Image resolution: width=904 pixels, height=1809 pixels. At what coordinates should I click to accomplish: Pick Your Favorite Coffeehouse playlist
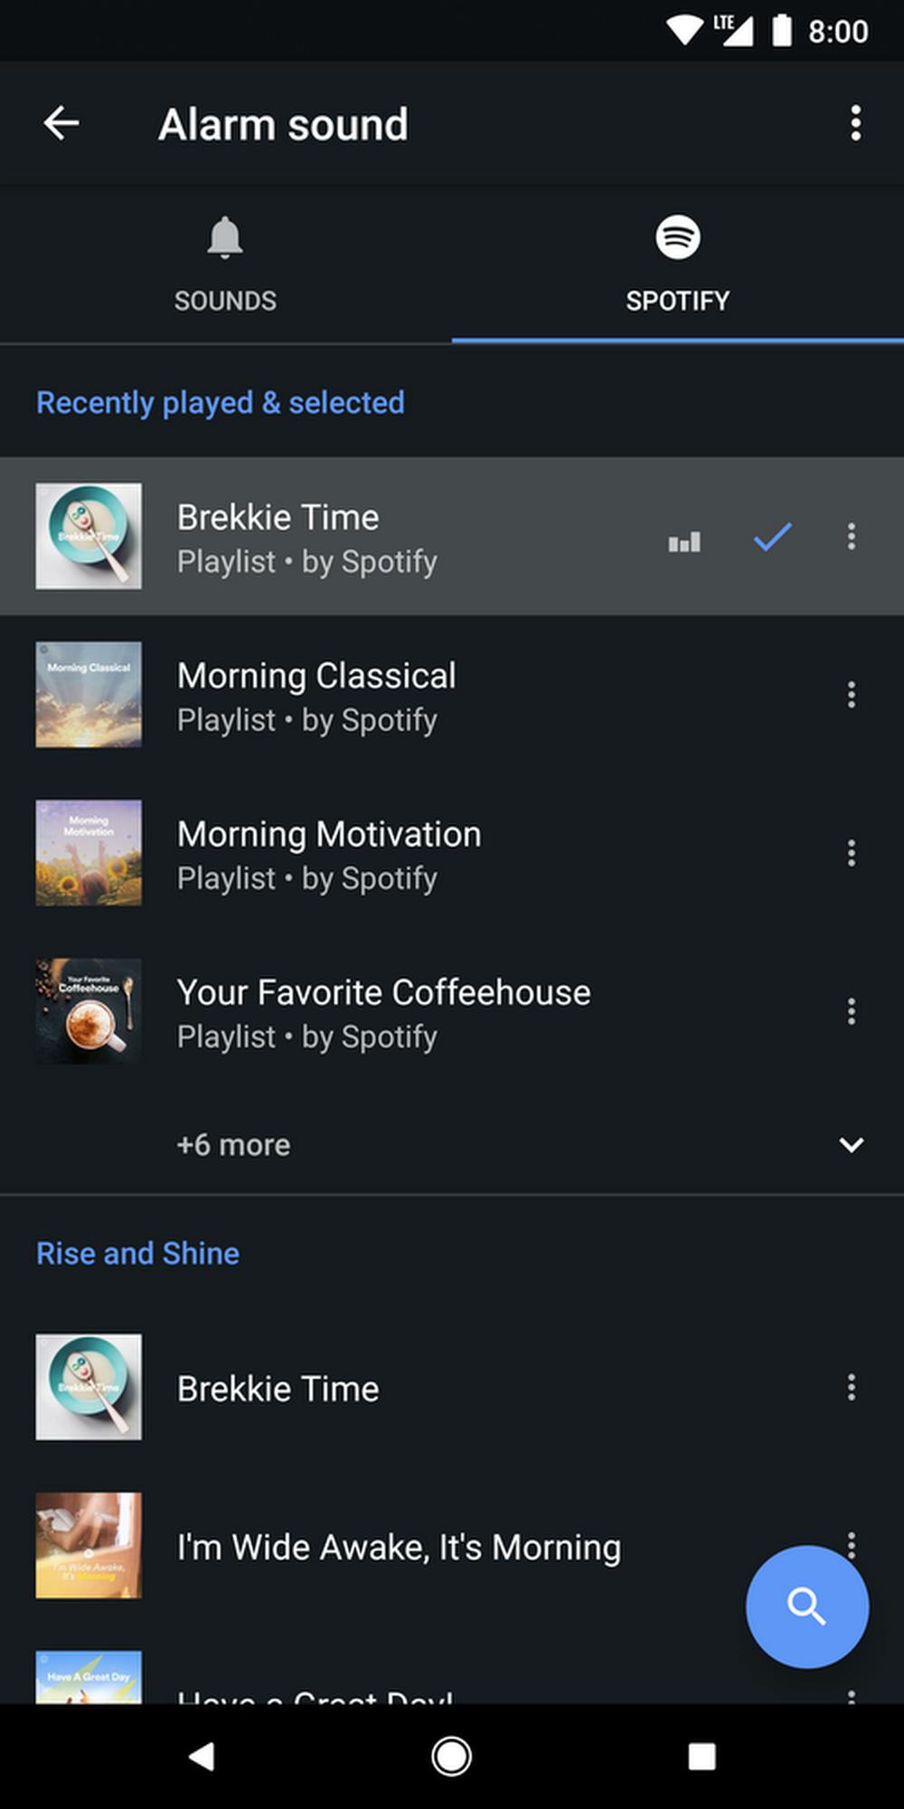click(383, 1011)
